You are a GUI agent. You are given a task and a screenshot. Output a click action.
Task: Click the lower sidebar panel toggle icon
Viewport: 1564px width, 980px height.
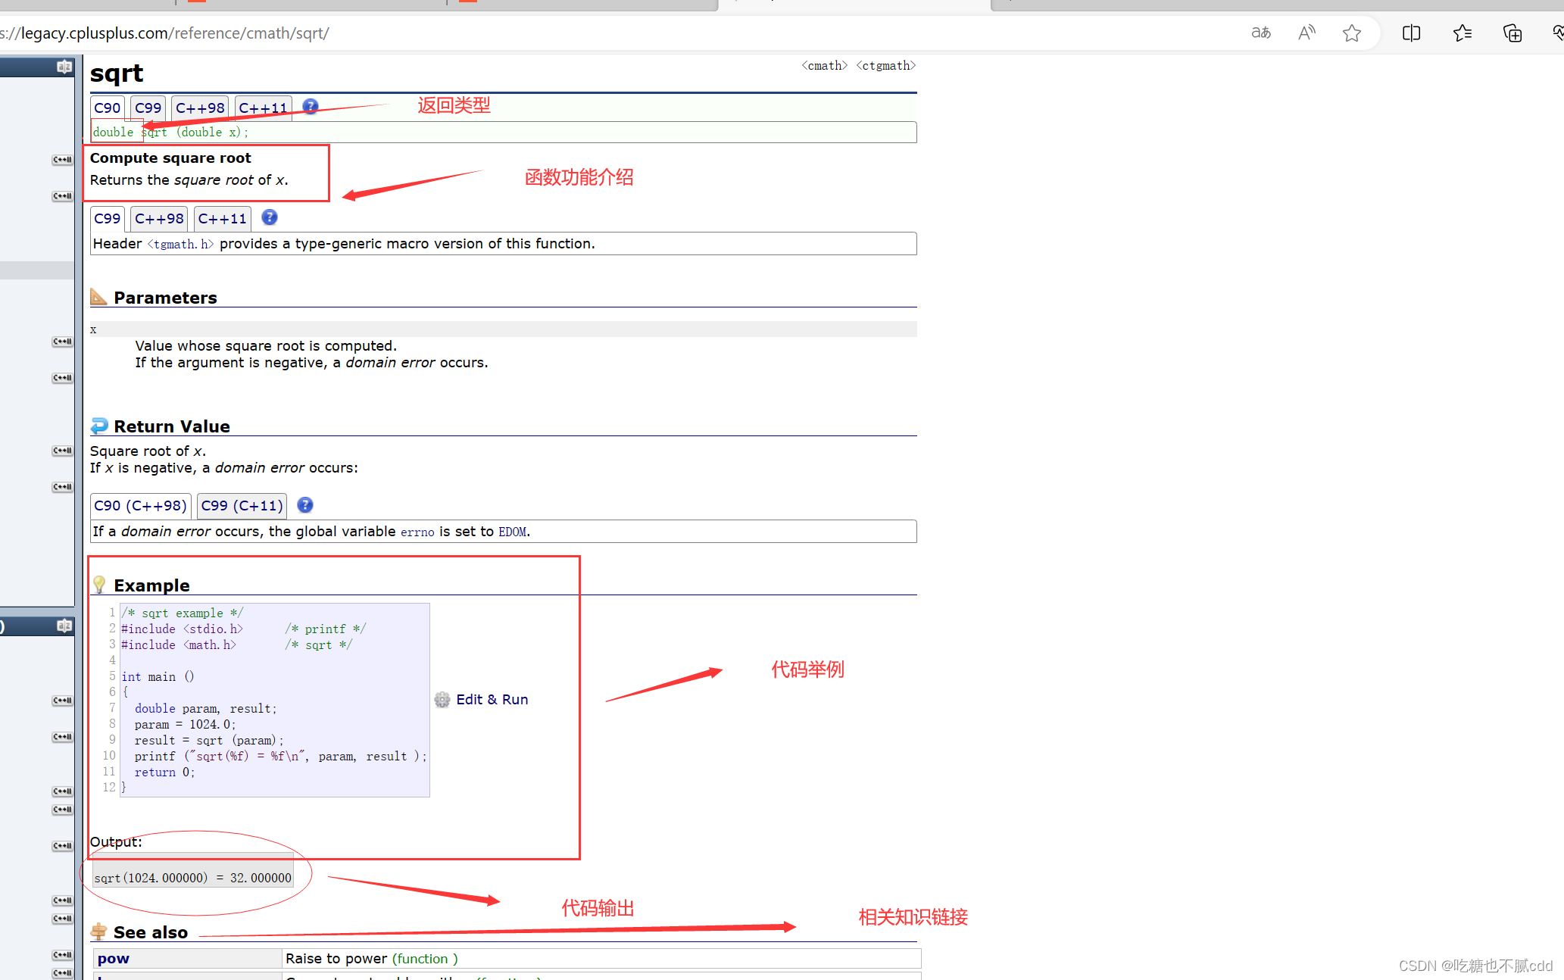64,626
